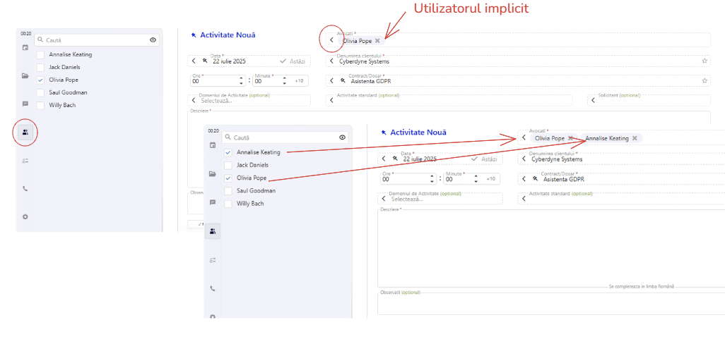Click the Observații field mentioning limba Română

(551, 302)
